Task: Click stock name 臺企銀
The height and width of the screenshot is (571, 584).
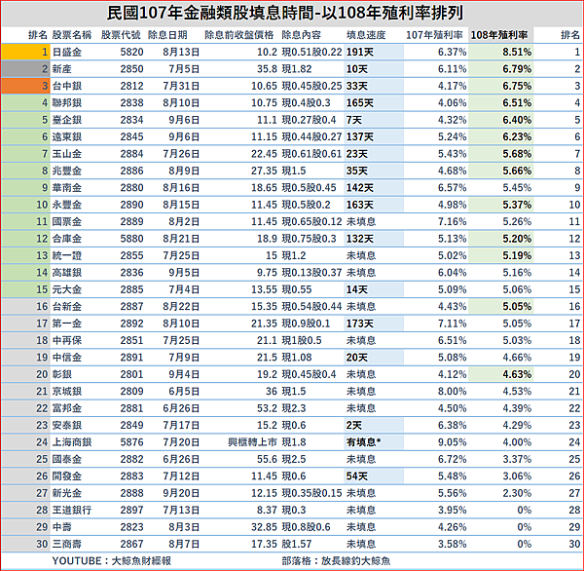Action: click(66, 120)
